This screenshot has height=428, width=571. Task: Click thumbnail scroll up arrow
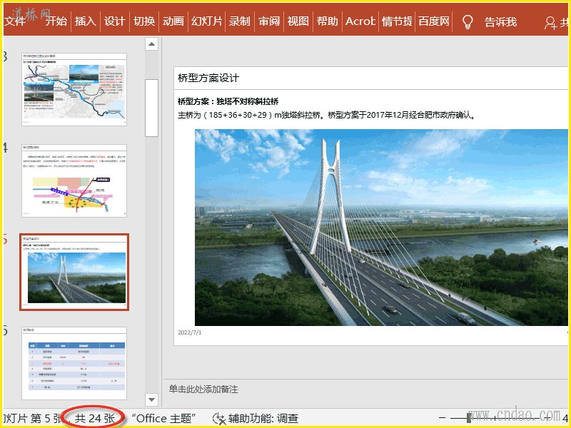152,44
